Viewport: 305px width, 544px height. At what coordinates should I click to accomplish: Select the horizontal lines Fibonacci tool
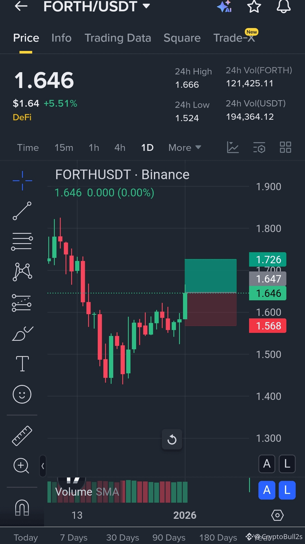22,241
